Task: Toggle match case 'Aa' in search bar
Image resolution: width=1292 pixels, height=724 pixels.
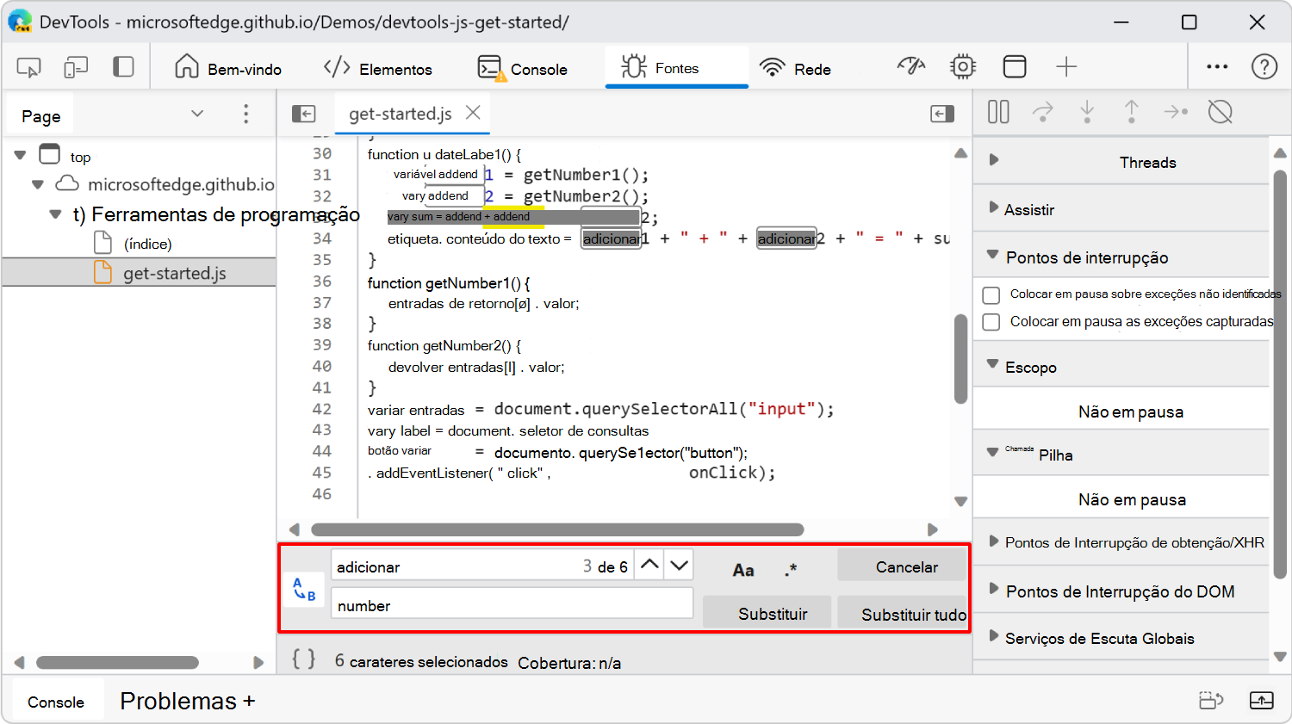Action: click(743, 568)
